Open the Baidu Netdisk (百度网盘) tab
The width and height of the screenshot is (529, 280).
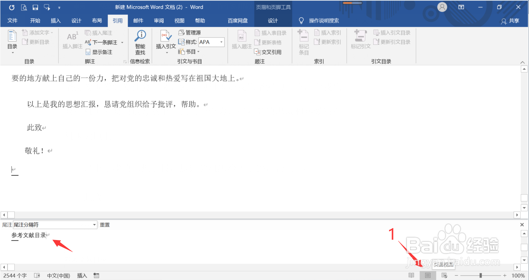point(238,20)
